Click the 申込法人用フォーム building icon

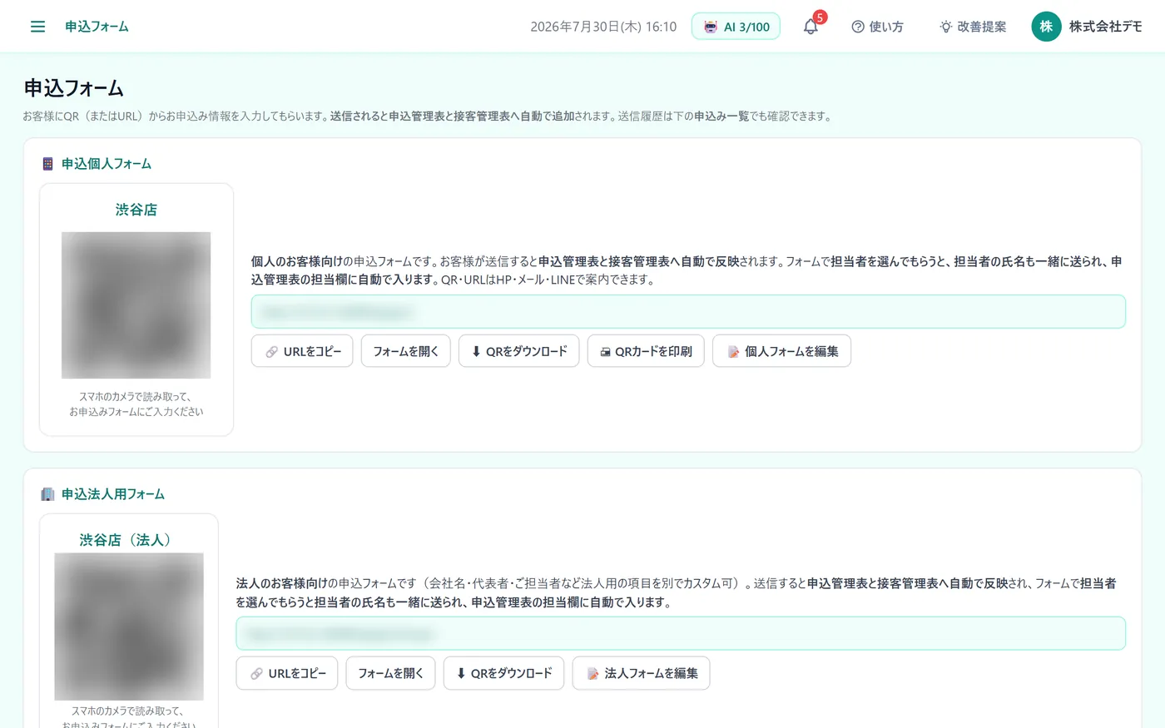tap(47, 494)
